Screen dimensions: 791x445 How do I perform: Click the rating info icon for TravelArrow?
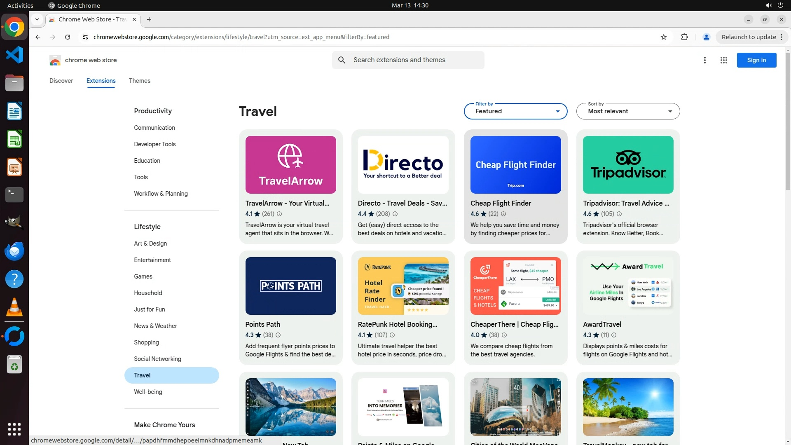coord(279,214)
